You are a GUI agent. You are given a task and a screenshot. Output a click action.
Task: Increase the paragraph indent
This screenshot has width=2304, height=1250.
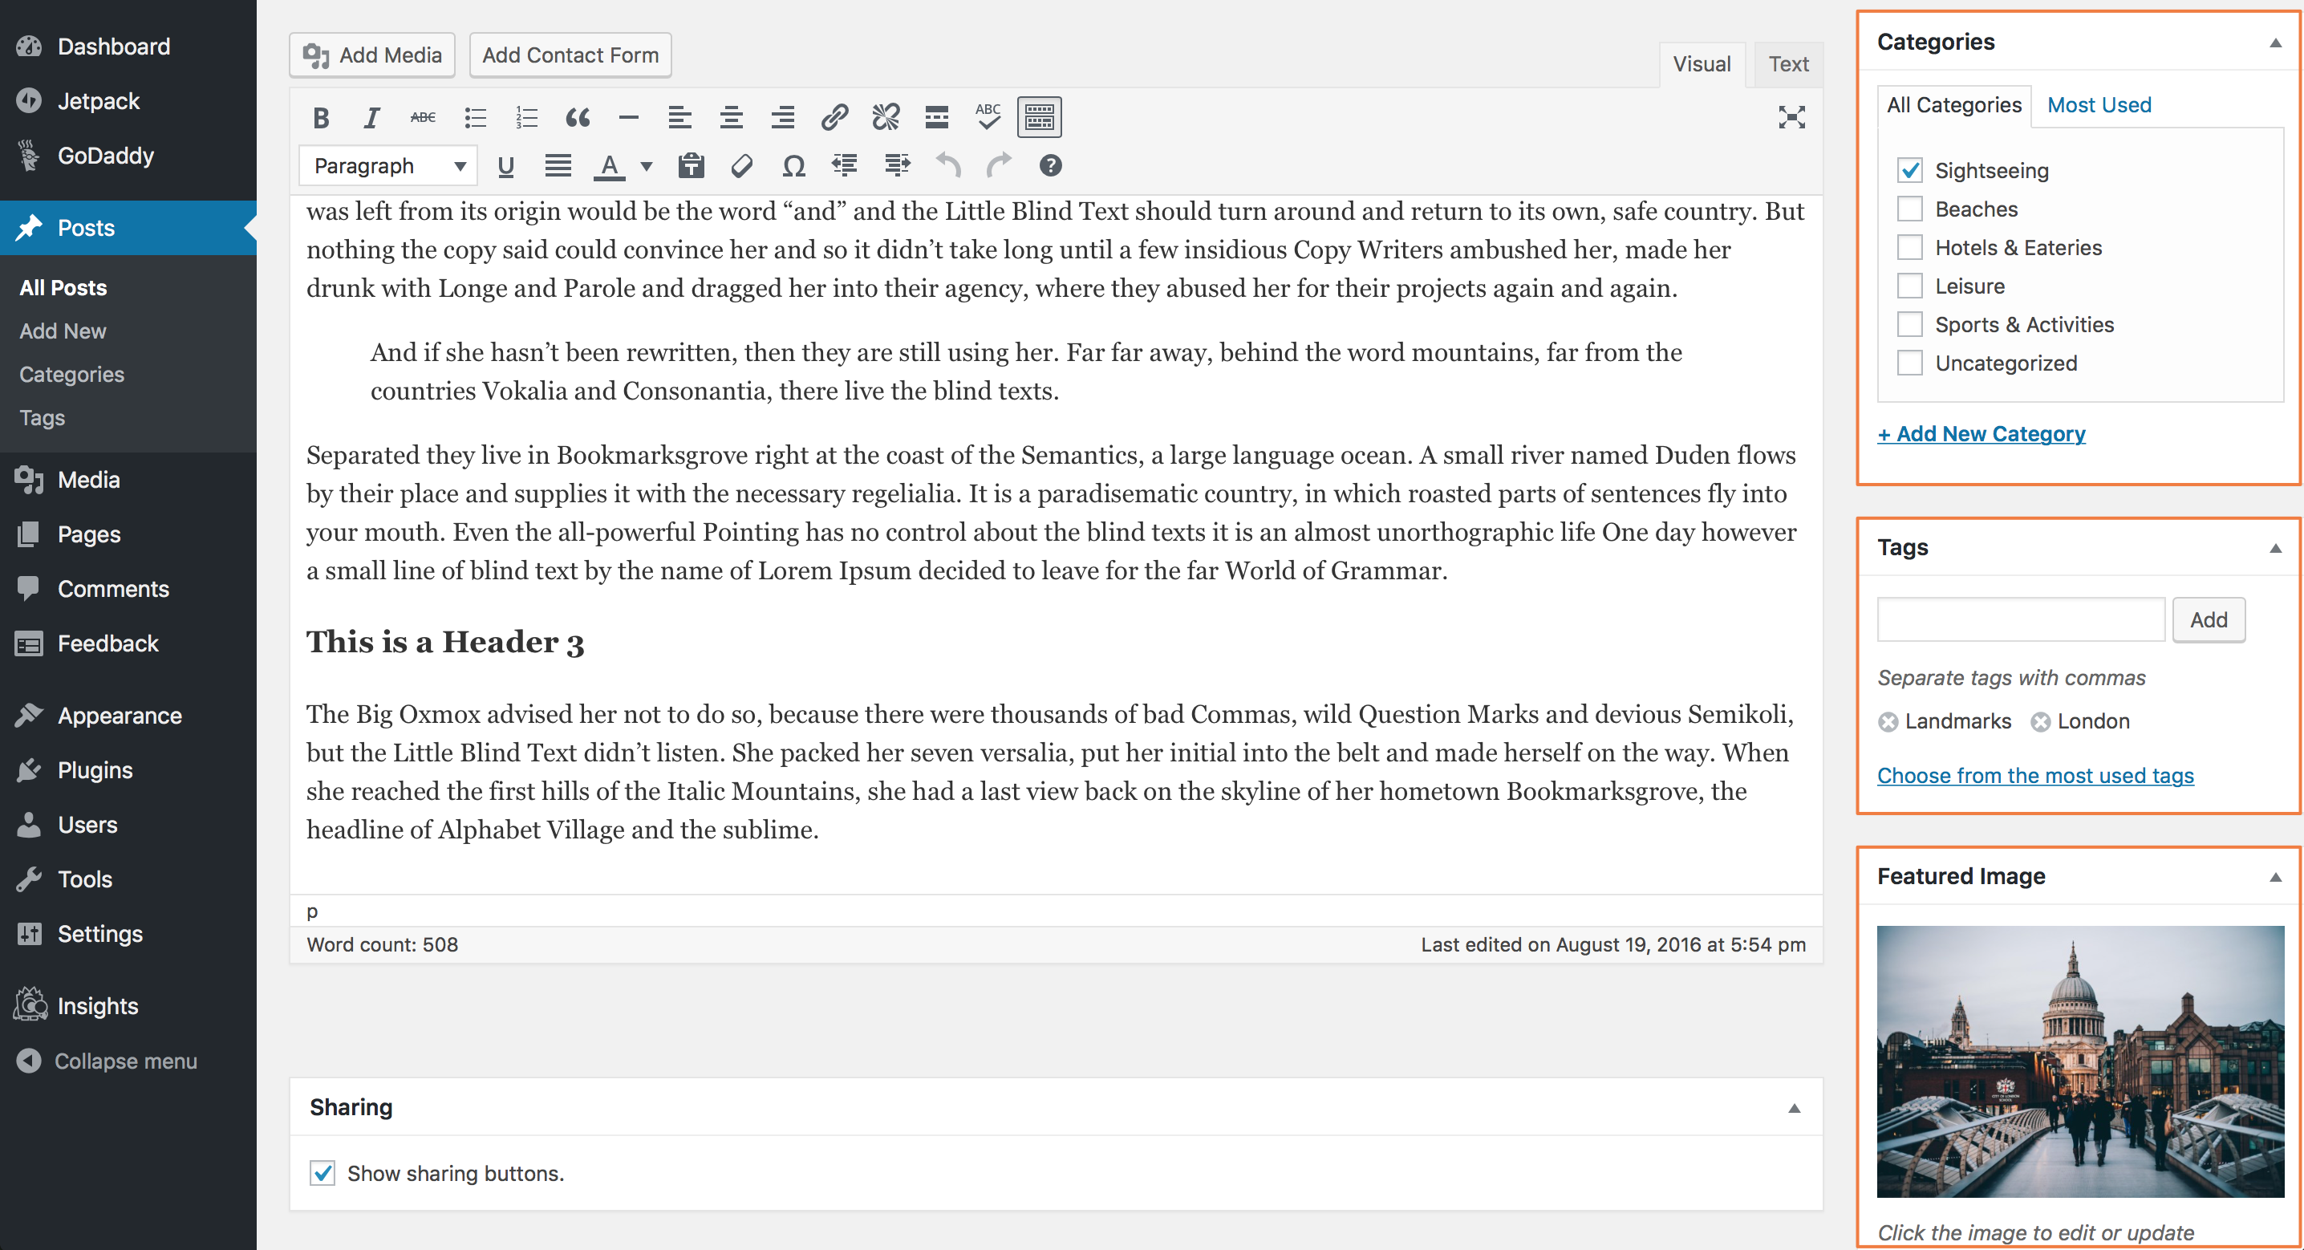(x=896, y=166)
